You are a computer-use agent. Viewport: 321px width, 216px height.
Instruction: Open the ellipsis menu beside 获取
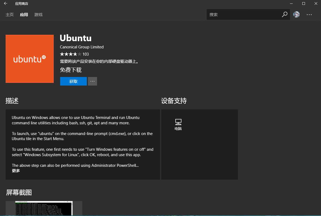coord(92,81)
